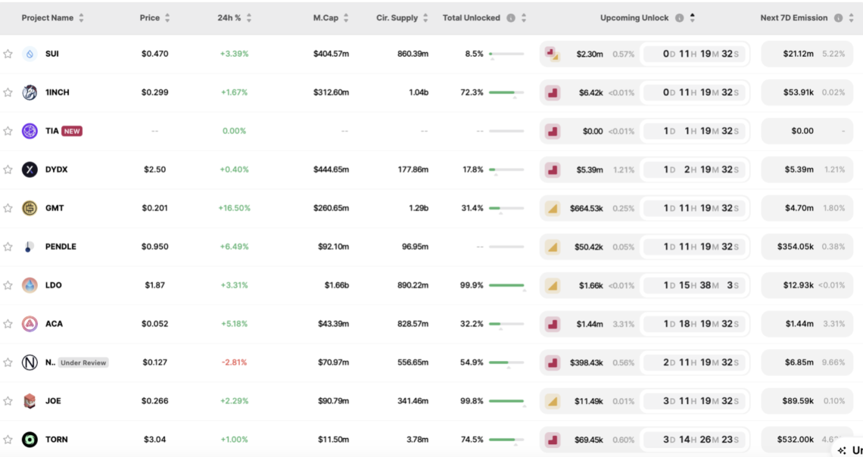The width and height of the screenshot is (863, 457).
Task: Click the ACA token logo icon
Action: point(30,324)
